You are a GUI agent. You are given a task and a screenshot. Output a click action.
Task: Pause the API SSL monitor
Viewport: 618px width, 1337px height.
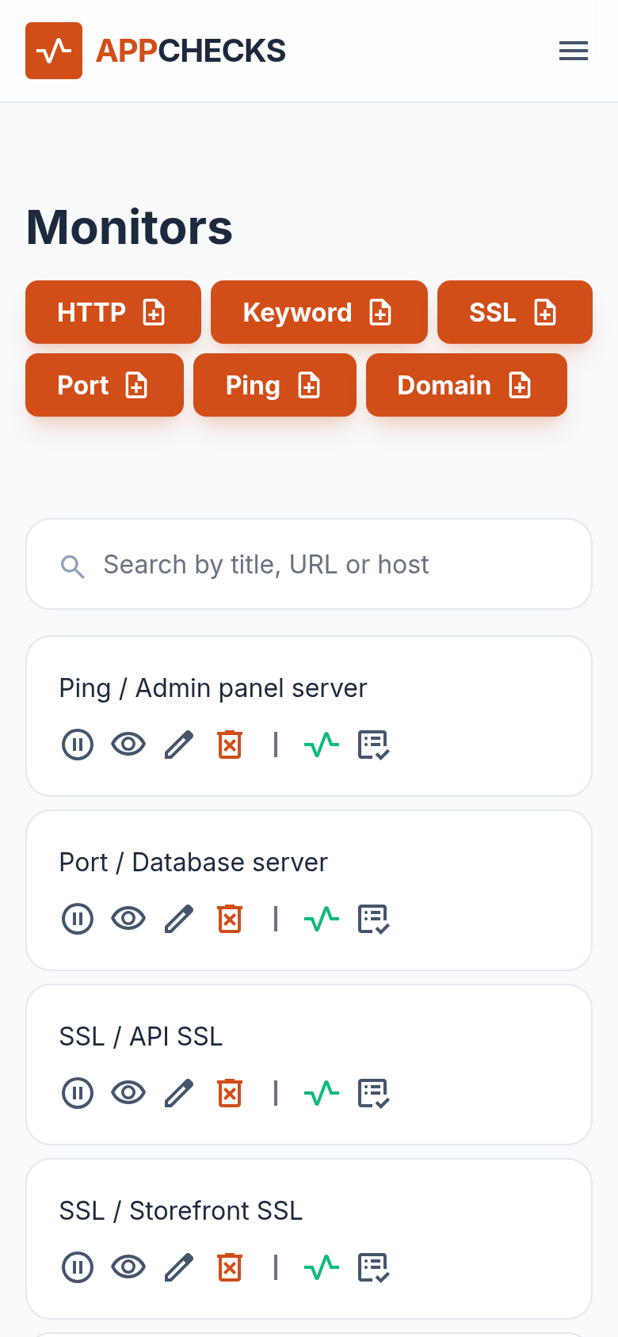point(78,1093)
